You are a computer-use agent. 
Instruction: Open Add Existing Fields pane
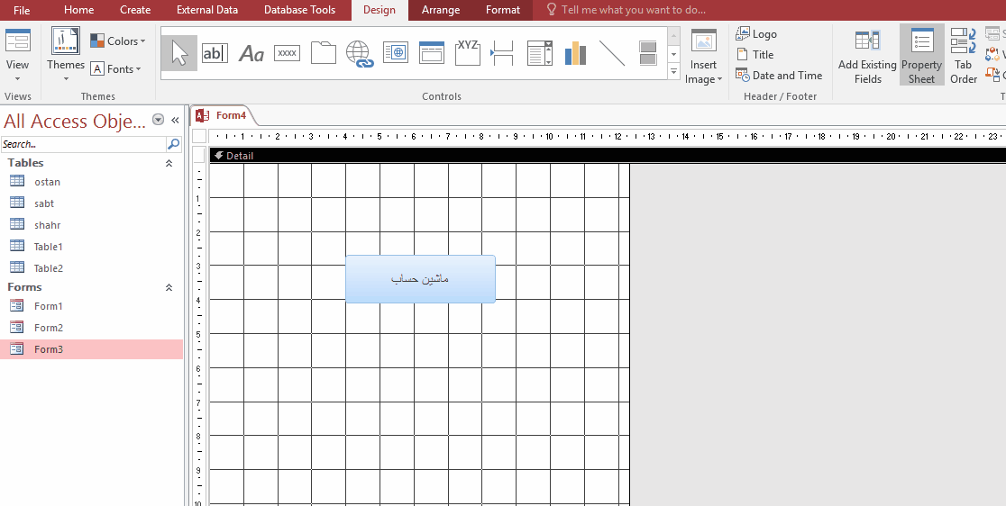tap(867, 57)
